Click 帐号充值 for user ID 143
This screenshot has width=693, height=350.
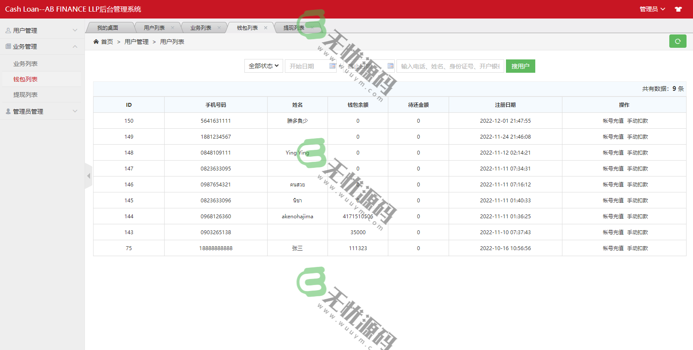click(x=613, y=232)
